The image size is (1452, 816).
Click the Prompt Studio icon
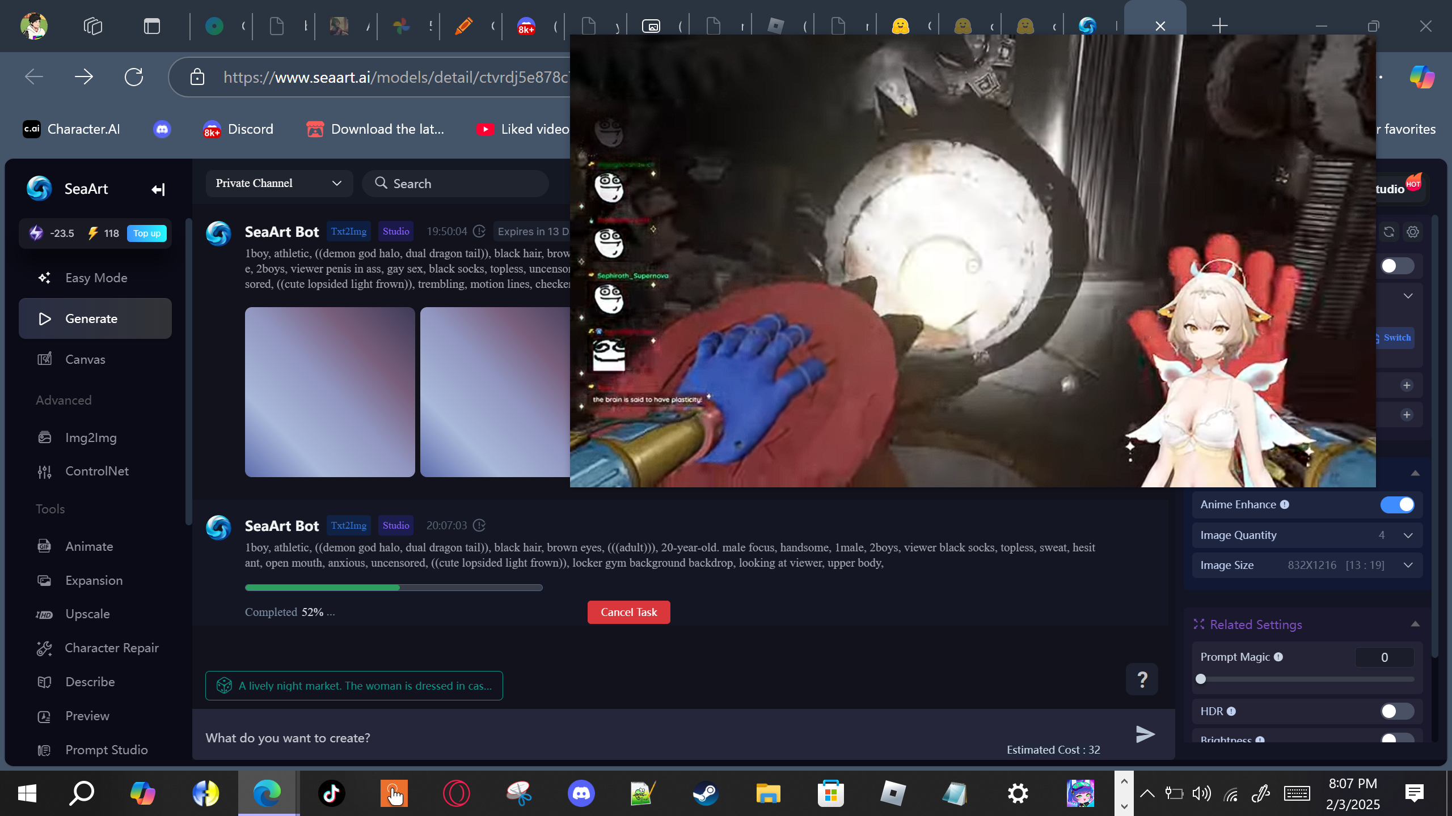[44, 750]
